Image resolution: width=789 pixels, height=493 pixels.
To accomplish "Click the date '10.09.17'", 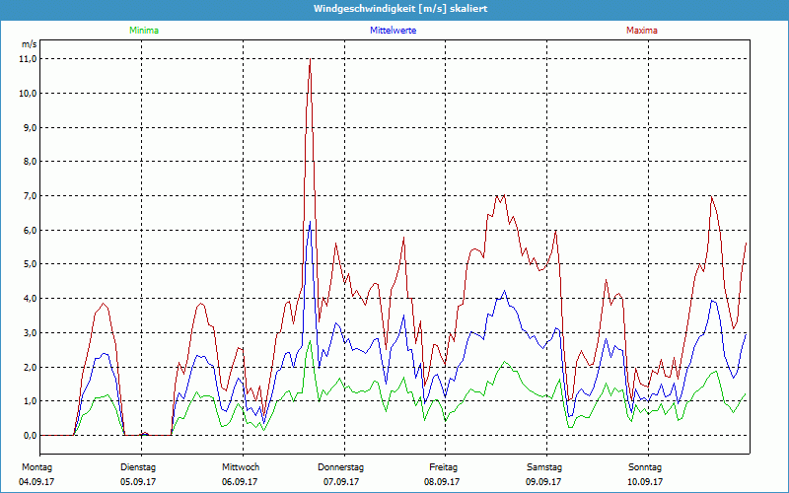I will 645,482.
